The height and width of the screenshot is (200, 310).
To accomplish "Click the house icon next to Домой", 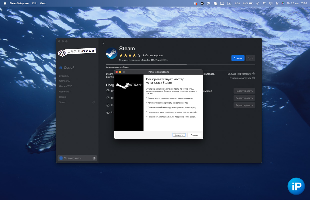I will tap(61, 67).
